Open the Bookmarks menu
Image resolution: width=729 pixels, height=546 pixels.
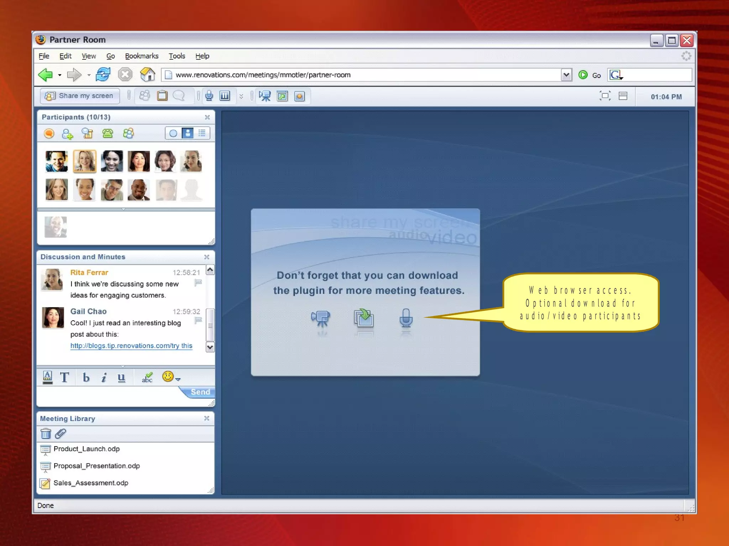tap(141, 56)
